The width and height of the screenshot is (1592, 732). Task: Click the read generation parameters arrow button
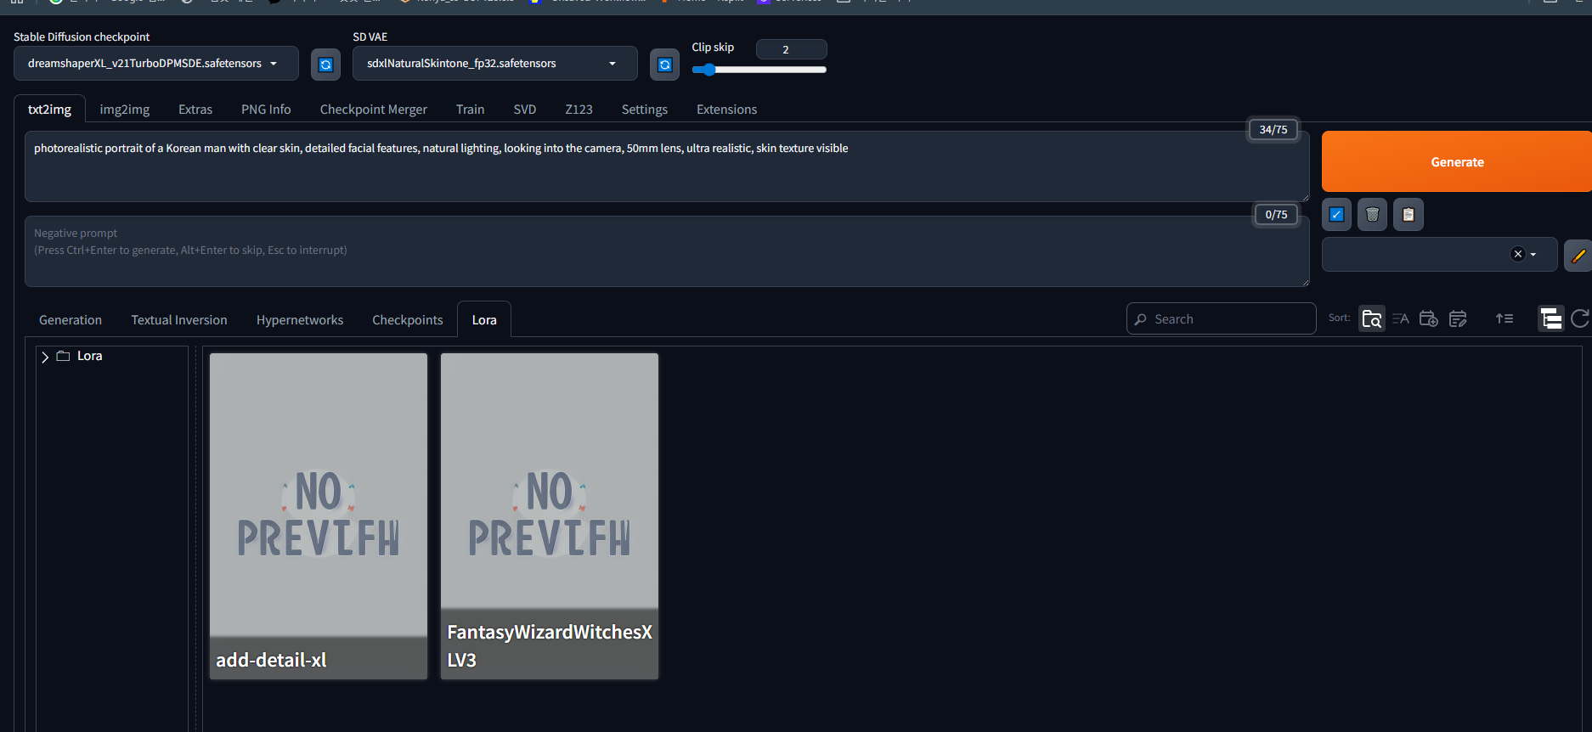pos(1336,215)
